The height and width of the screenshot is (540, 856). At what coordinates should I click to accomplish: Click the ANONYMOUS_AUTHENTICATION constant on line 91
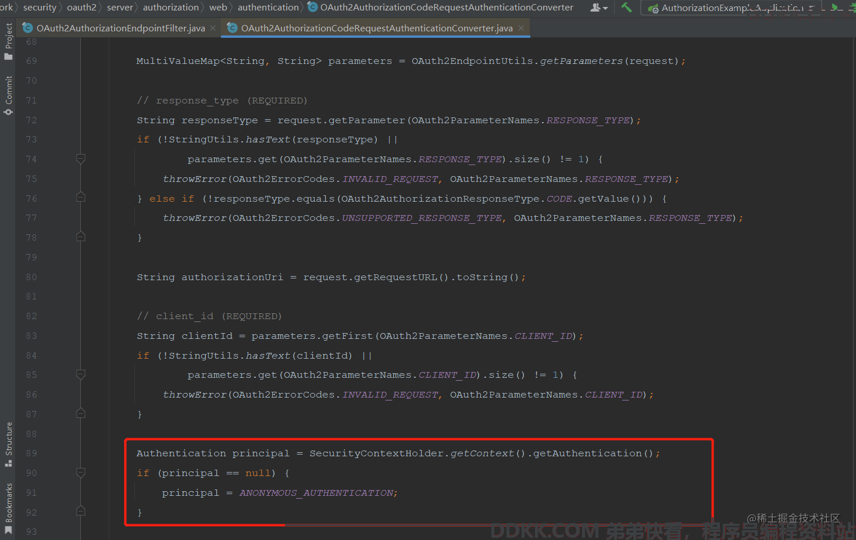[317, 493]
